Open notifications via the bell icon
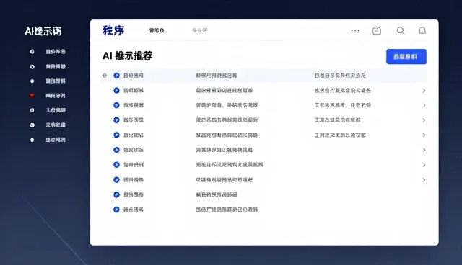Viewport: 462px width, 265px height. pyautogui.click(x=422, y=30)
